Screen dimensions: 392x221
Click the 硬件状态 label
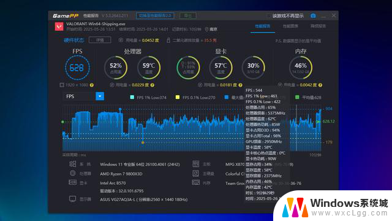pyautogui.click(x=74, y=40)
